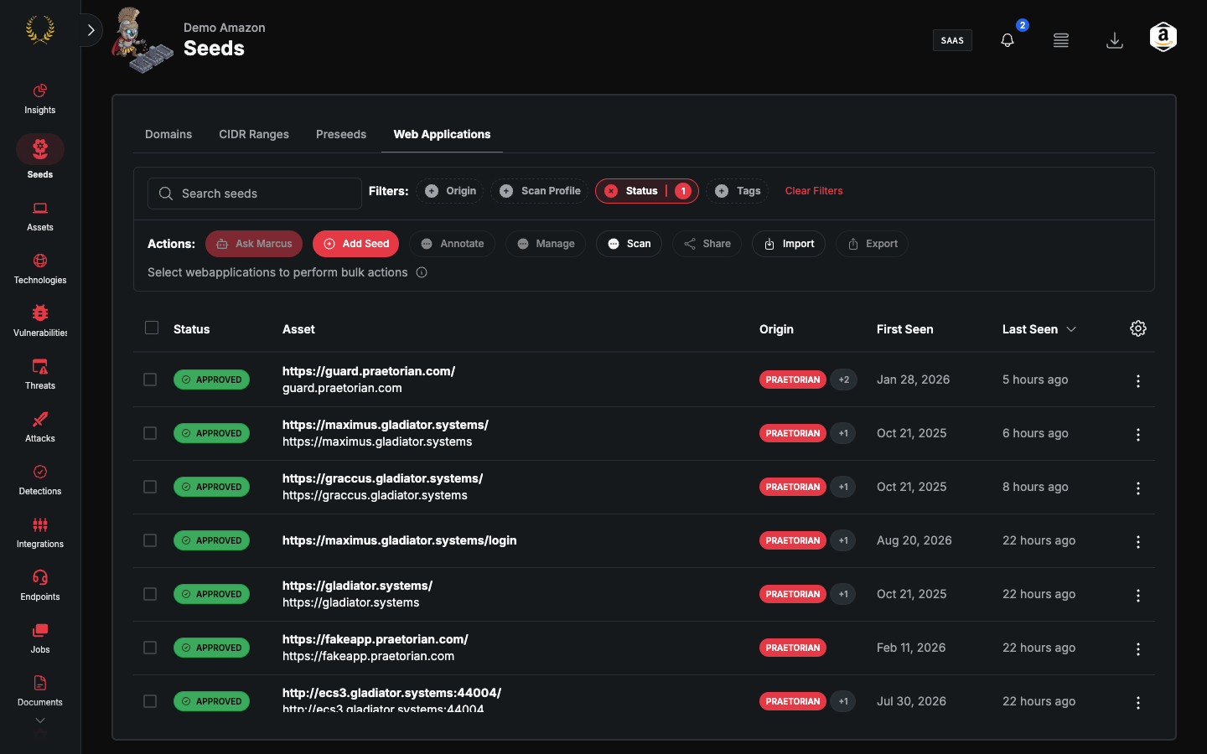Viewport: 1207px width, 754px height.
Task: Open Documents in the sidebar
Action: [x=40, y=691]
